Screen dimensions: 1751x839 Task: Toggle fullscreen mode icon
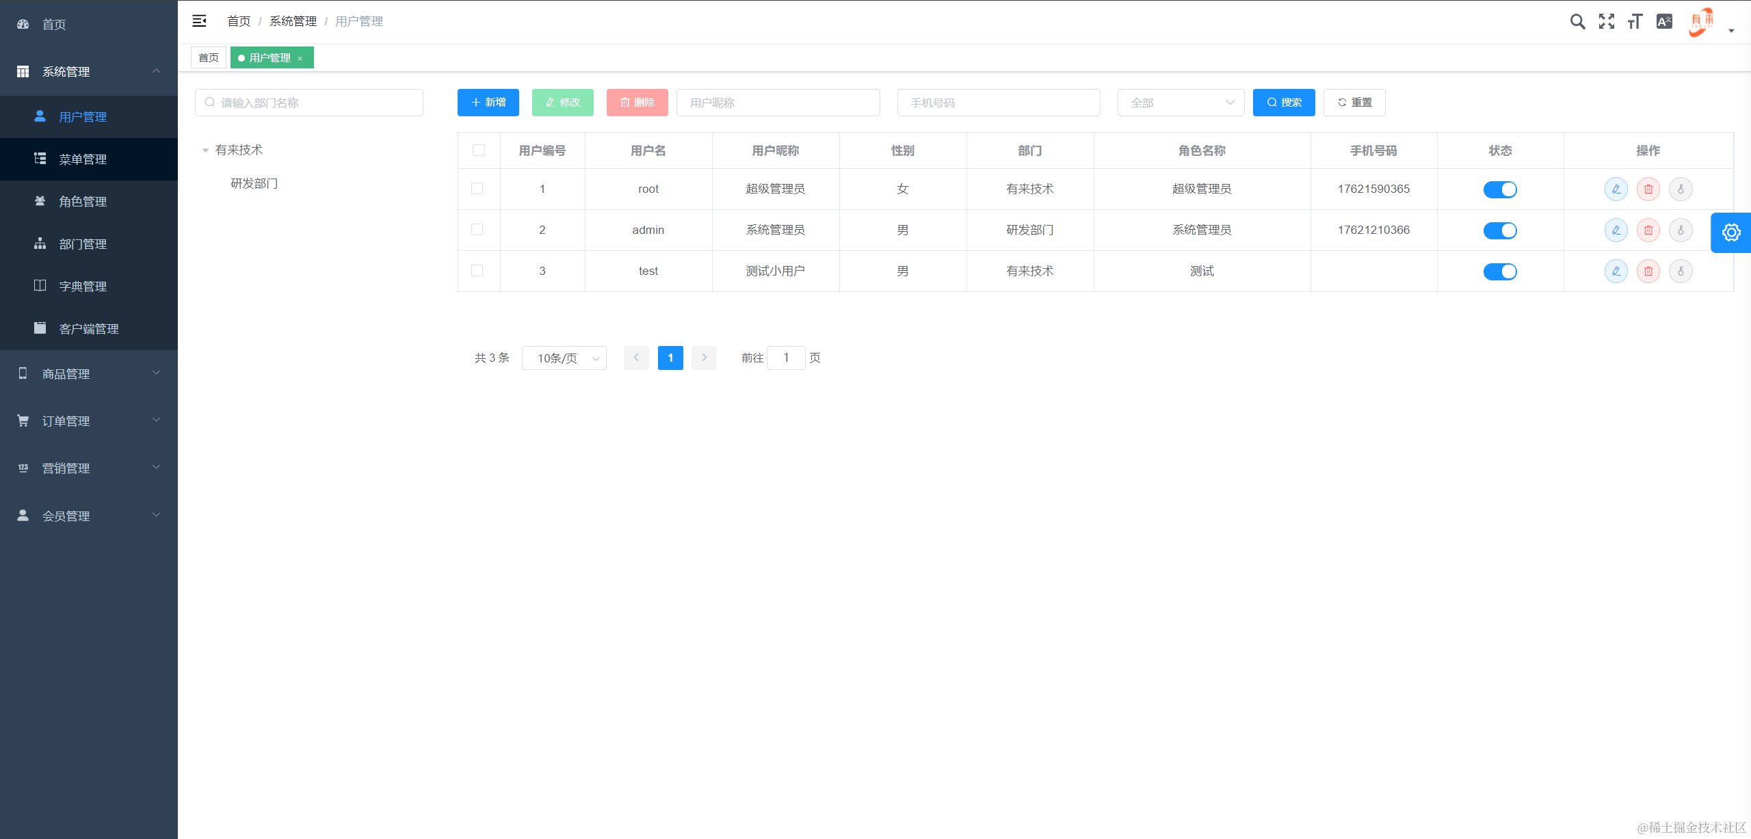click(1606, 22)
